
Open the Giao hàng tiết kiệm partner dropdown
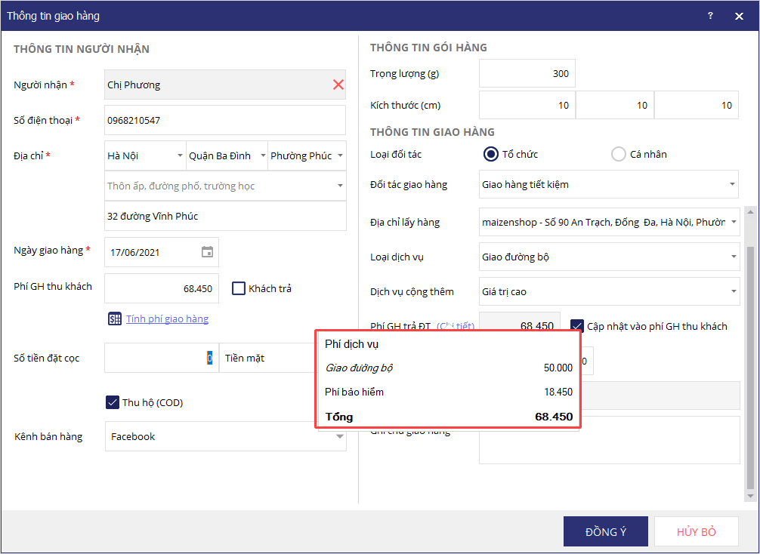609,184
